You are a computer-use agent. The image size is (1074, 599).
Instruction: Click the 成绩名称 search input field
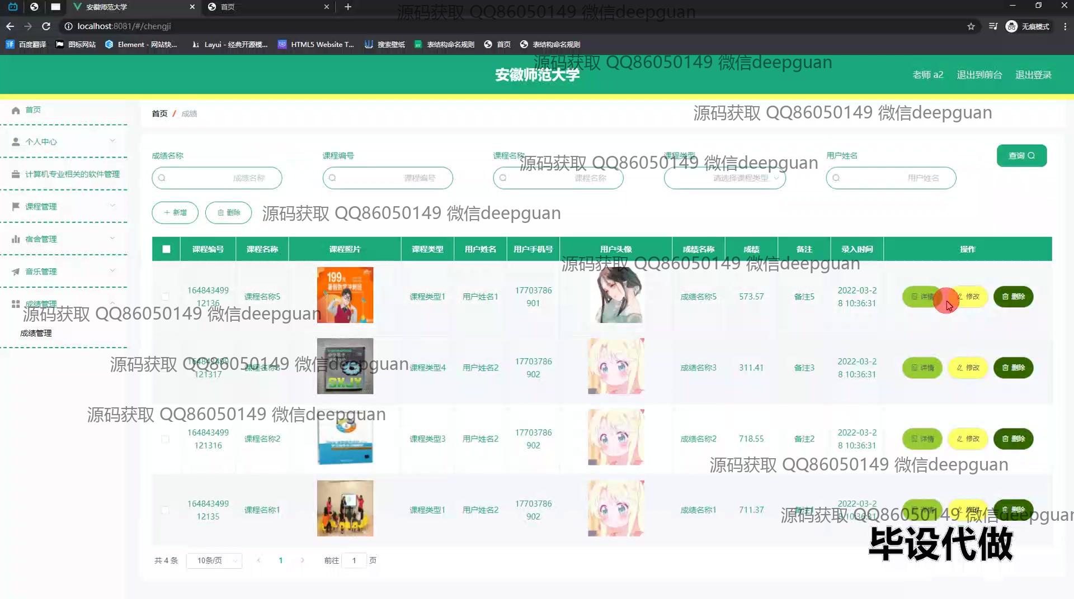217,178
